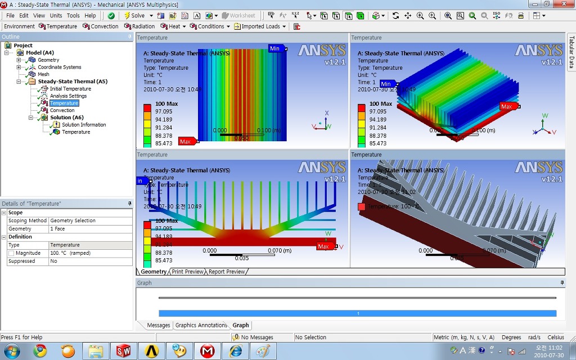Click the green checkmark update icon
The width and height of the screenshot is (576, 360).
[x=111, y=15]
